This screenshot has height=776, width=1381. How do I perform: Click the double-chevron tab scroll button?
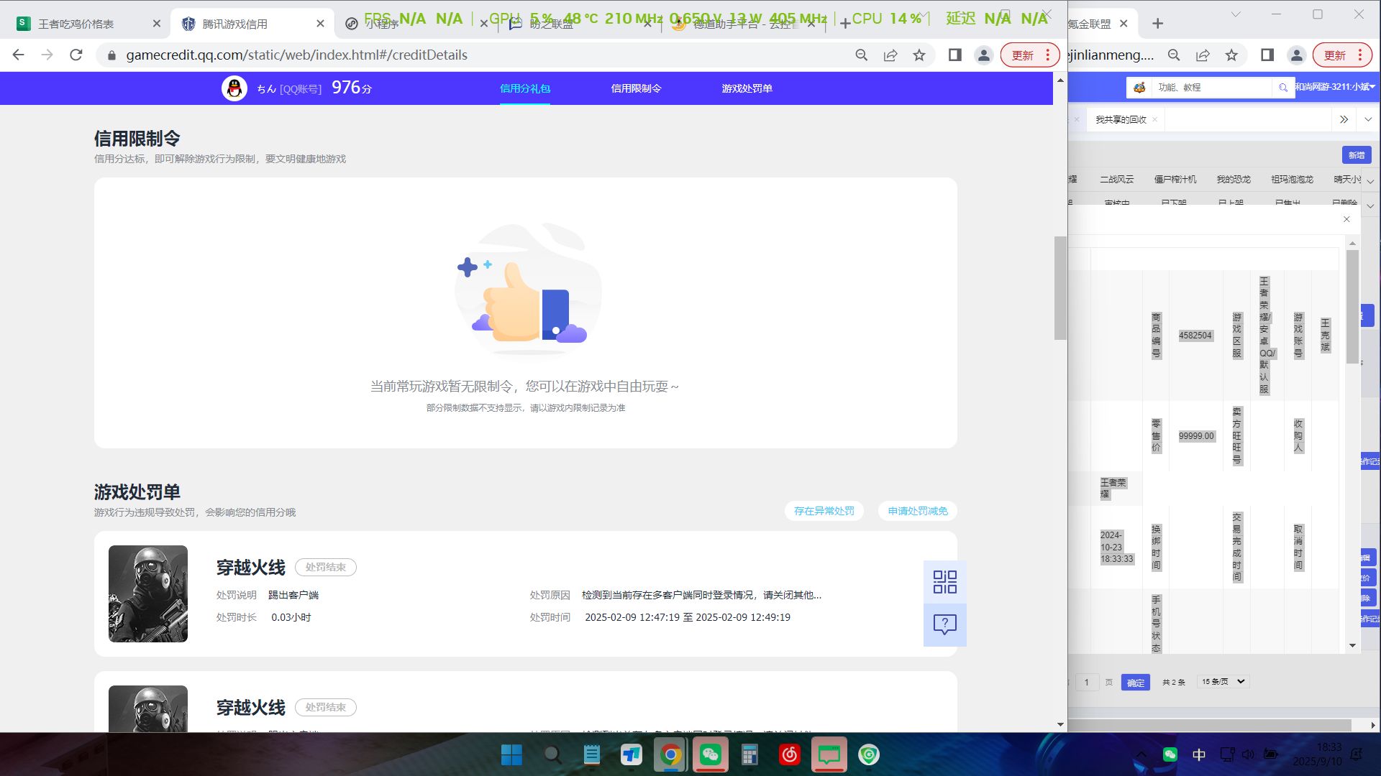click(x=1344, y=119)
